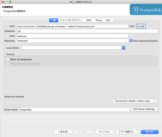Open the ドライバのプロパティ tab
This screenshot has height=137, width=162.
click(x=71, y=20)
